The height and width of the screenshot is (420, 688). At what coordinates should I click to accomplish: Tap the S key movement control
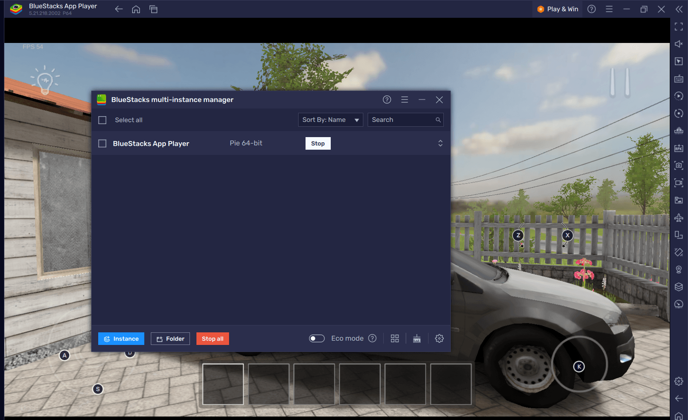[98, 389]
